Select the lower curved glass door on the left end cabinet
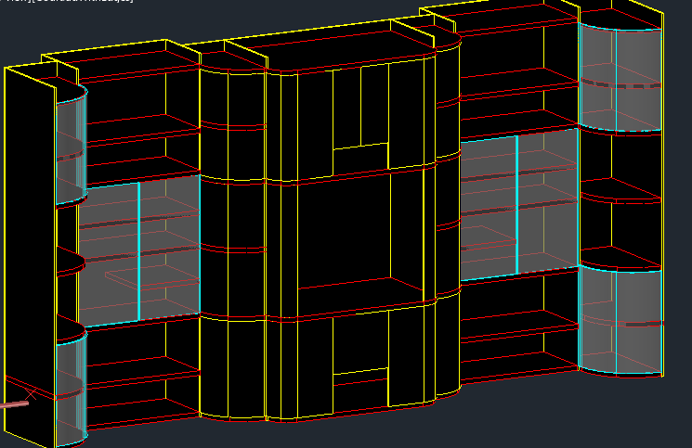 (x=72, y=390)
